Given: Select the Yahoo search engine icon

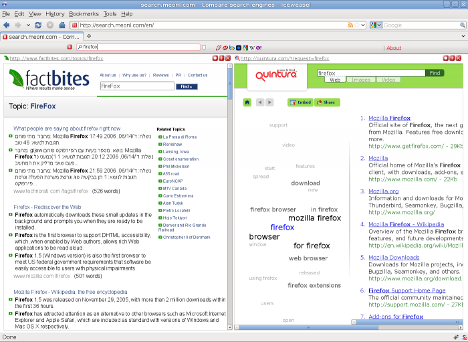Looking at the screenshot, I should point(259,48).
